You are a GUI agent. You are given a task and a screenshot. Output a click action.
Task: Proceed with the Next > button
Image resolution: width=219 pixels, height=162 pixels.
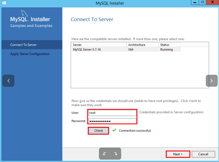(178, 154)
